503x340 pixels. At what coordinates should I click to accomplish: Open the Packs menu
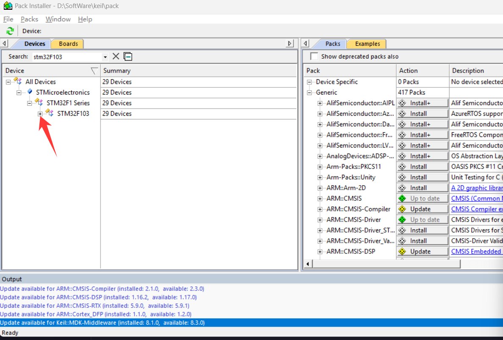[29, 19]
